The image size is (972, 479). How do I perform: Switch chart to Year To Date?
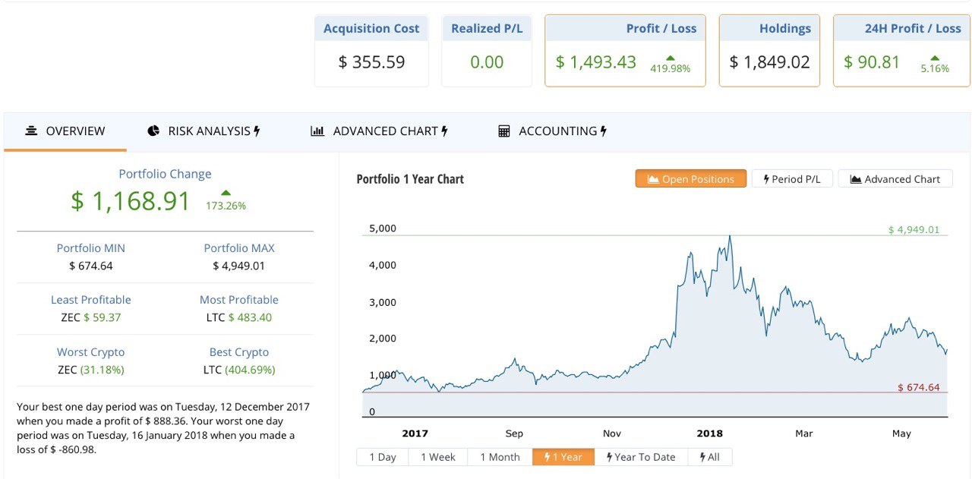[640, 457]
